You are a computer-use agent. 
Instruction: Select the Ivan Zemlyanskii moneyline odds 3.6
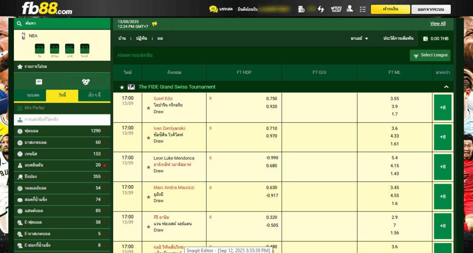click(x=394, y=128)
